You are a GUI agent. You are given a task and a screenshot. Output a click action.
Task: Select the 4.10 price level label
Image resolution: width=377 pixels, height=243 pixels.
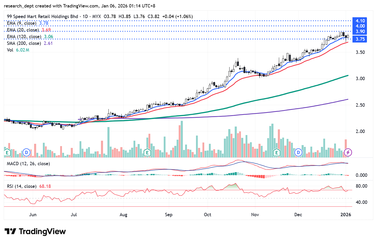click(360, 21)
